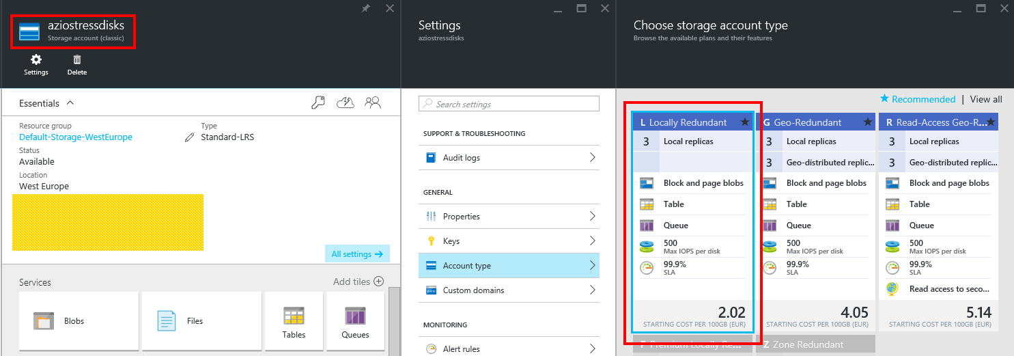
Task: Open the Tables service tile
Action: point(294,321)
